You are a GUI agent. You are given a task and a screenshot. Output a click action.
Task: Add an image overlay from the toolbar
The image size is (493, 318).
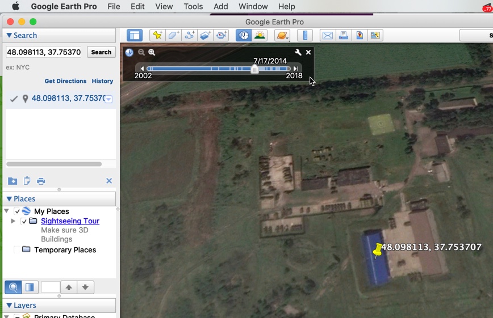coord(205,35)
